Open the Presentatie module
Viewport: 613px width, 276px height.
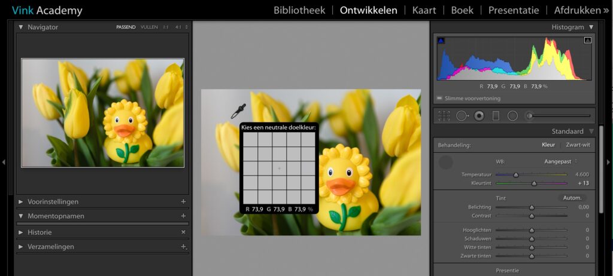[x=513, y=10]
